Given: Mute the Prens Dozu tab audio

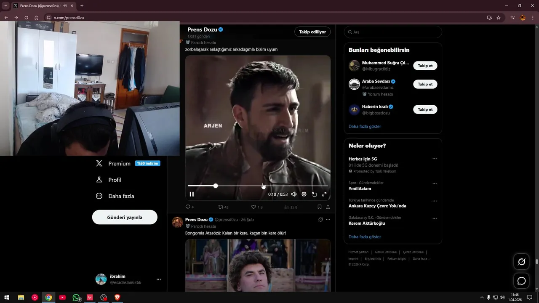Looking at the screenshot, I should 65,6.
